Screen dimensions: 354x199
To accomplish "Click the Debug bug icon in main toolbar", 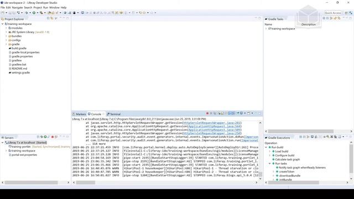I will 27,13.
